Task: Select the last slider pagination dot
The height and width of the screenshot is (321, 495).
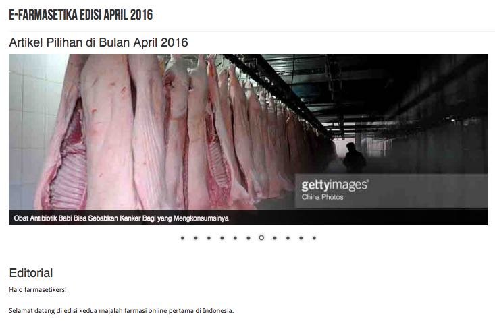Action: [314, 238]
